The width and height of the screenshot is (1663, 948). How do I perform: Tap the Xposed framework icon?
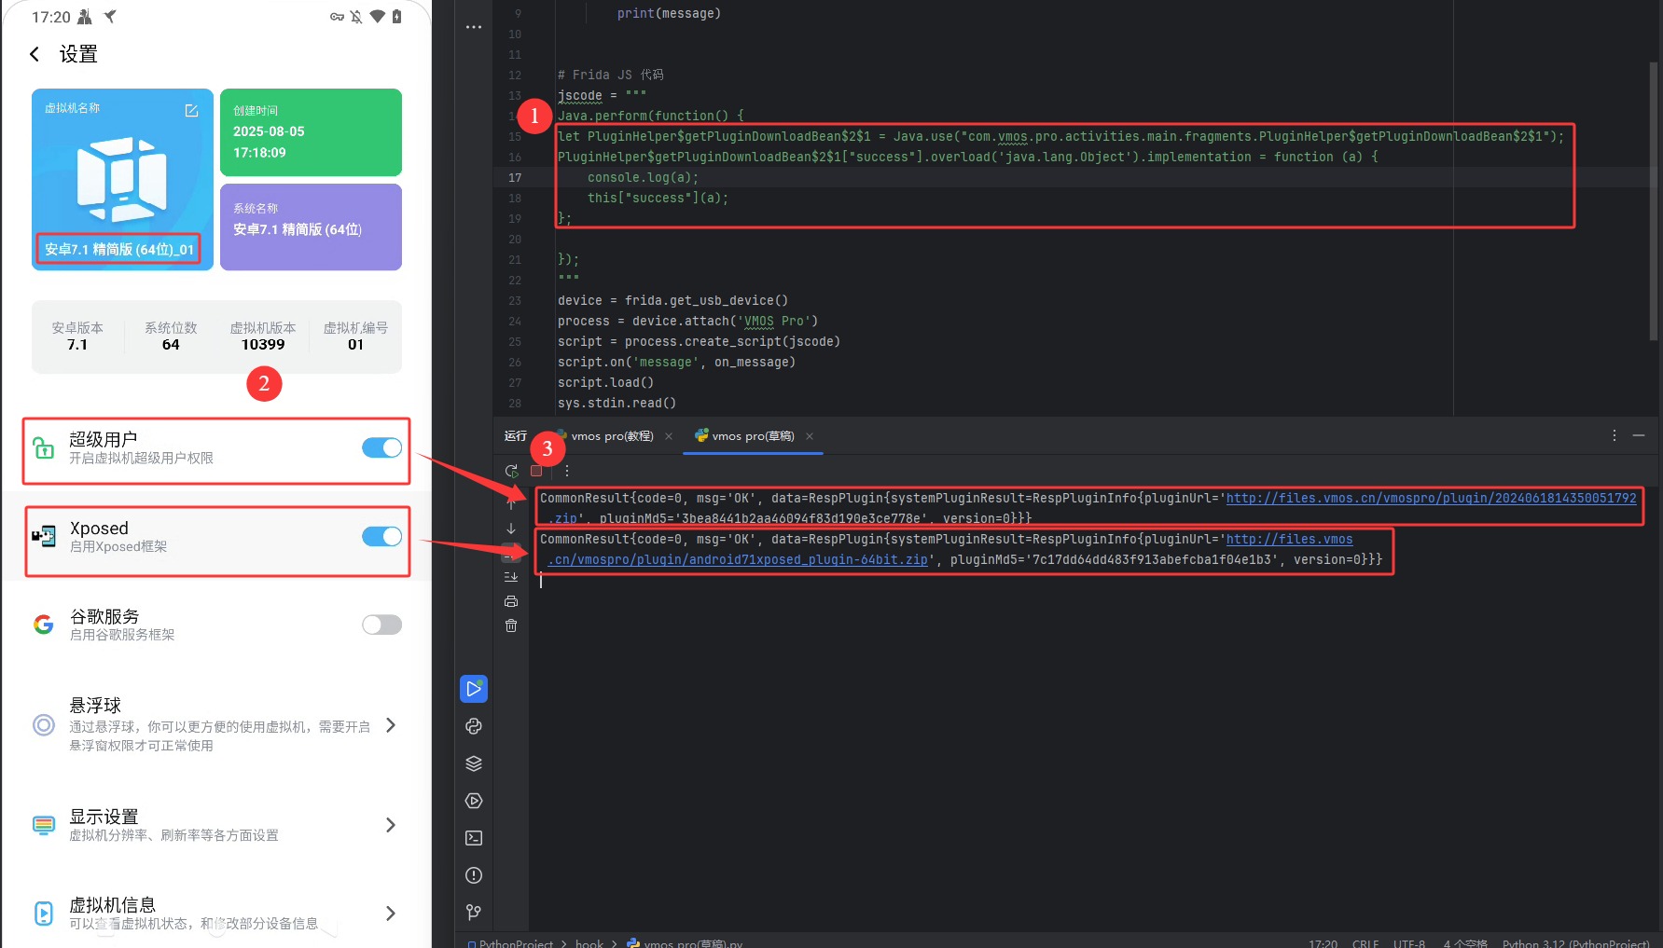[44, 536]
